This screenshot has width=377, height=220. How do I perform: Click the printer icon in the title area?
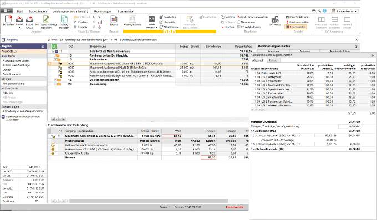click(x=314, y=11)
